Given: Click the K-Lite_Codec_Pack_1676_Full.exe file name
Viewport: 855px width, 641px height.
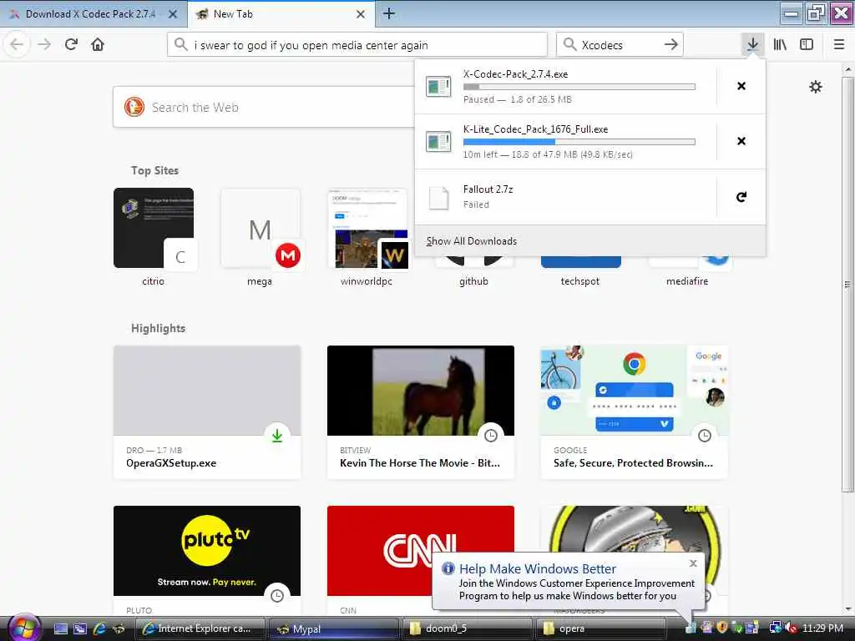Looking at the screenshot, I should [x=535, y=129].
